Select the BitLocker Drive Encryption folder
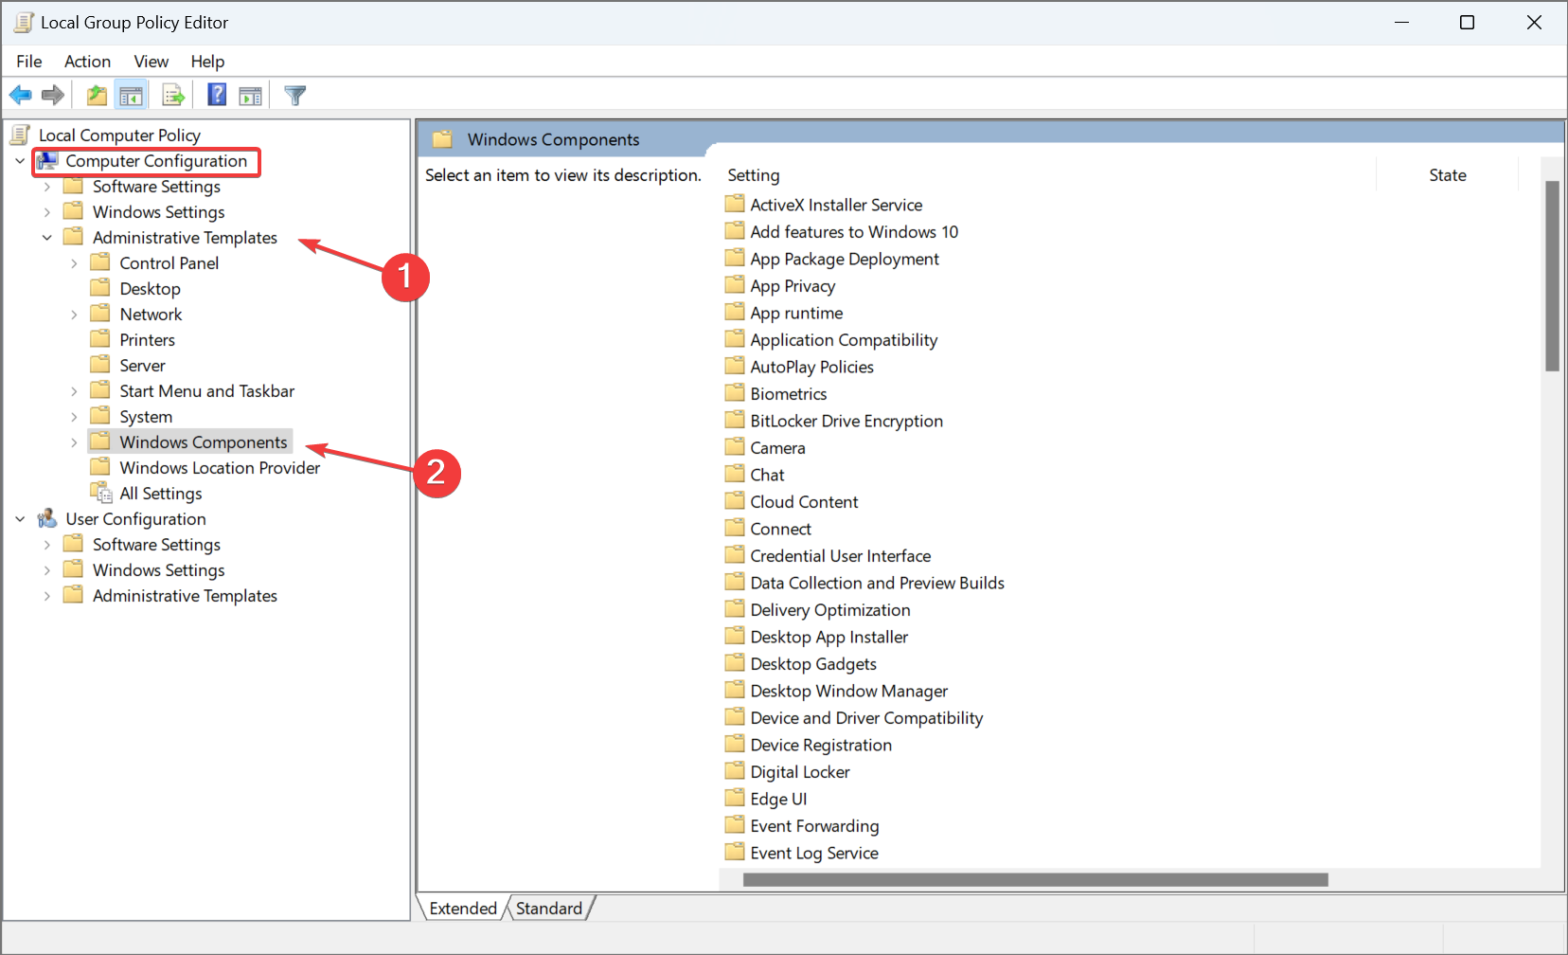 coord(846,422)
